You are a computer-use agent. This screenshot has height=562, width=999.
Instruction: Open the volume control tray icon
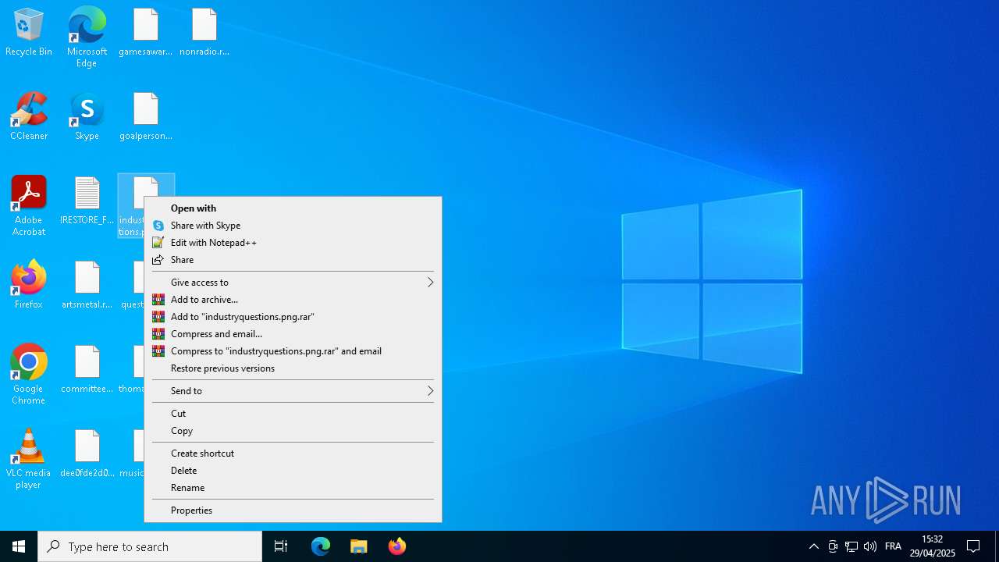click(870, 546)
